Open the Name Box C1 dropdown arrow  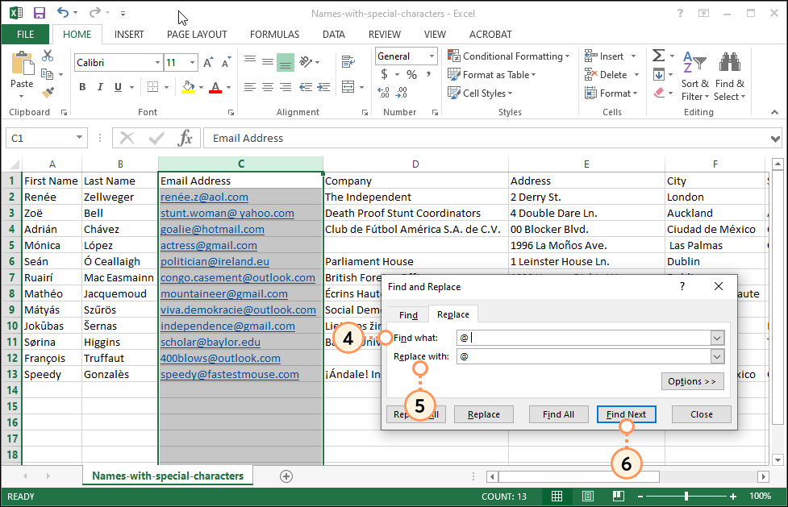coord(79,137)
